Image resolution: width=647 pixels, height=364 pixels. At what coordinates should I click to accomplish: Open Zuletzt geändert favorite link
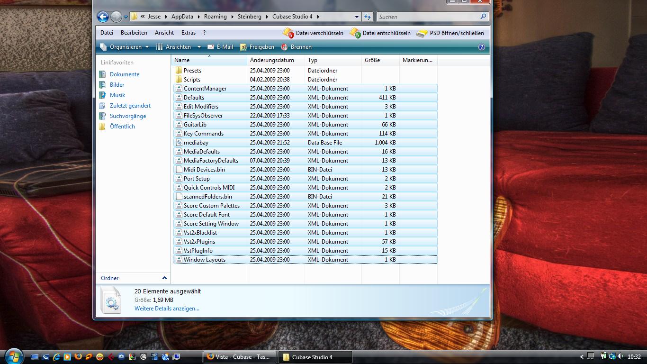click(x=130, y=106)
